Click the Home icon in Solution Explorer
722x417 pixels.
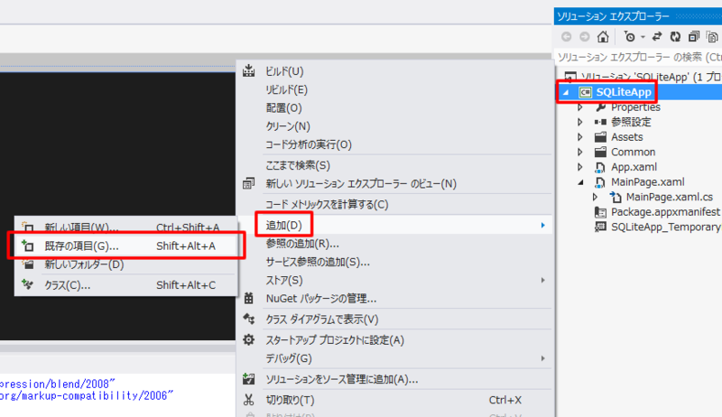pos(603,36)
